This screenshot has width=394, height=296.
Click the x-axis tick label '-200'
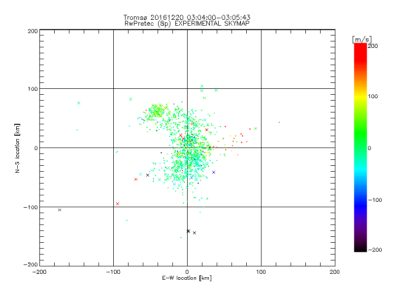point(40,272)
